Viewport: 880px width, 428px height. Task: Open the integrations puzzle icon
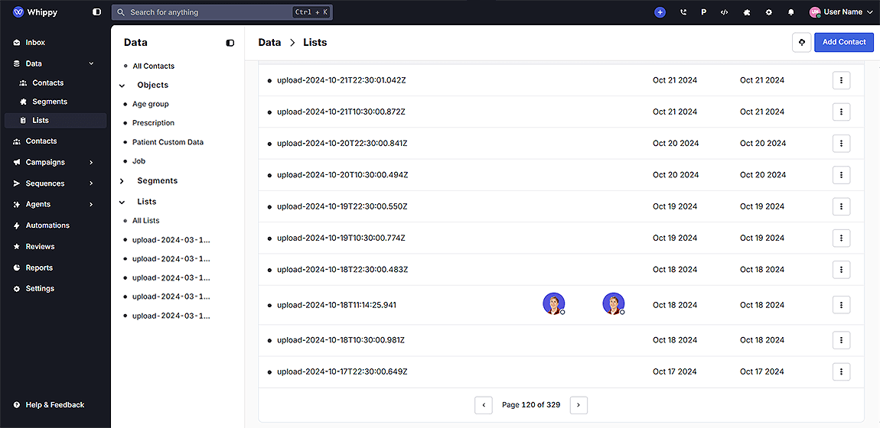(746, 11)
